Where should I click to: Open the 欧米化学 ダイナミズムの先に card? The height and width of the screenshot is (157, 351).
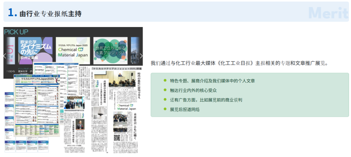click(35, 51)
